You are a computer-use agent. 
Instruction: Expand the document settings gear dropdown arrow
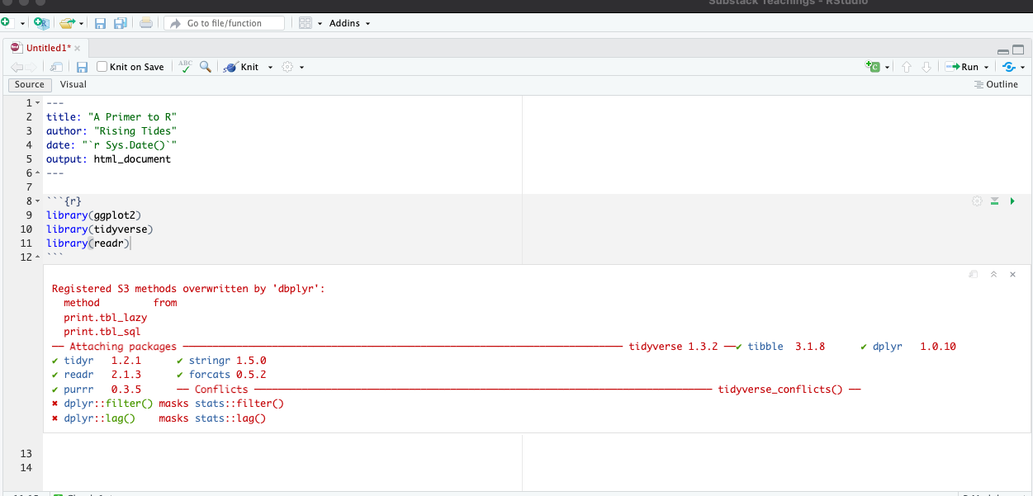(x=301, y=68)
